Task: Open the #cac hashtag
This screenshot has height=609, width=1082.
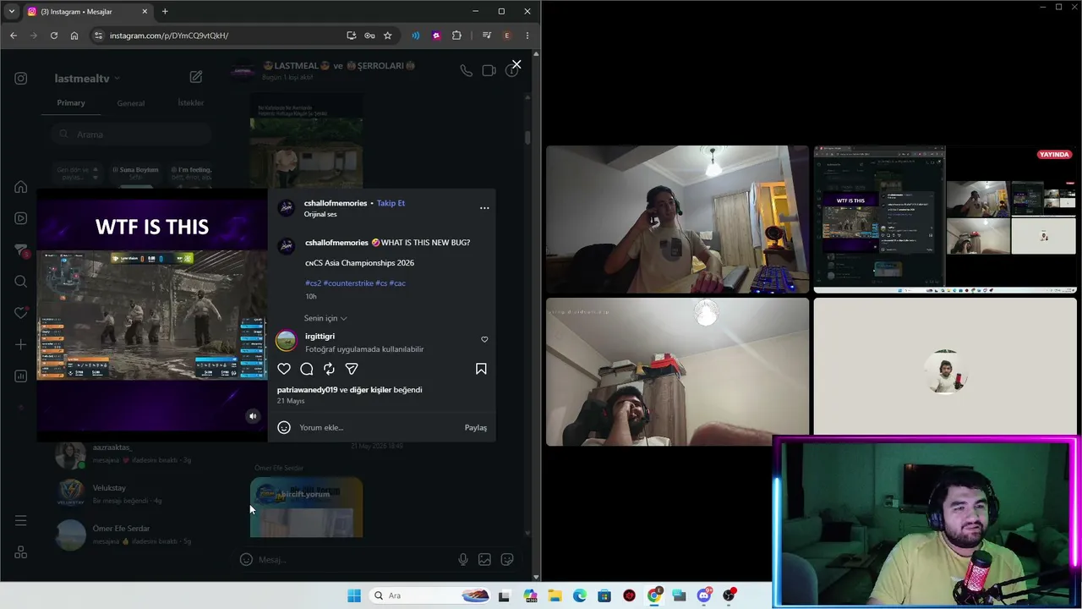Action: click(397, 283)
